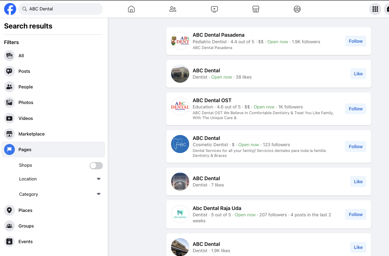Follow ABC Dental Pasadena

click(356, 41)
